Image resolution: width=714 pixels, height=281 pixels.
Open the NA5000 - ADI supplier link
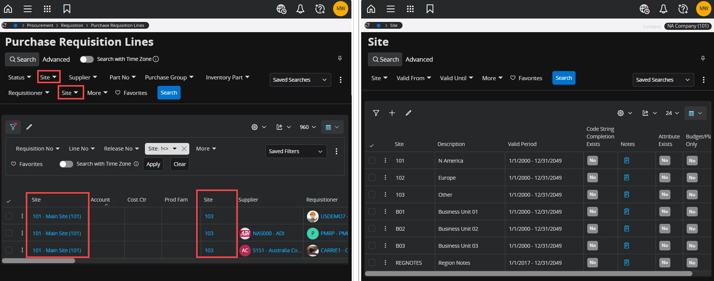coord(268,233)
